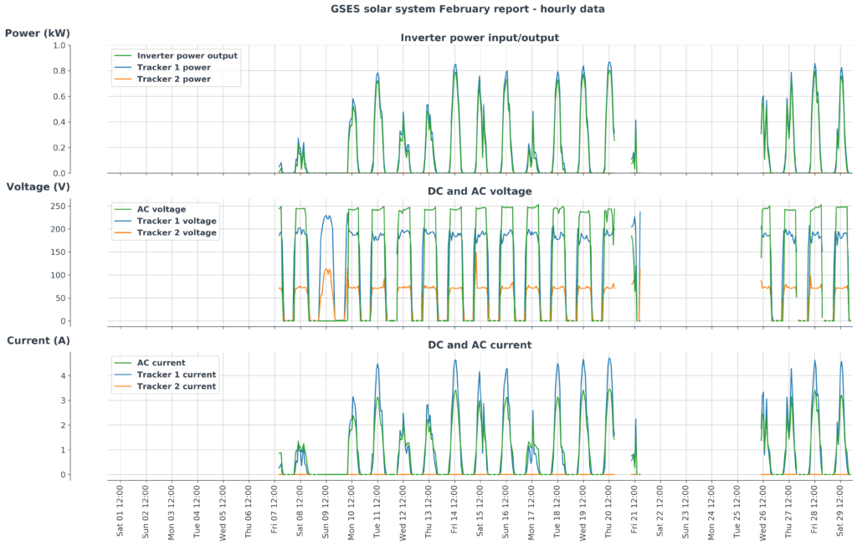Image resolution: width=857 pixels, height=546 pixels.
Task: Hide the Tracker 1 current series
Action: (x=176, y=375)
